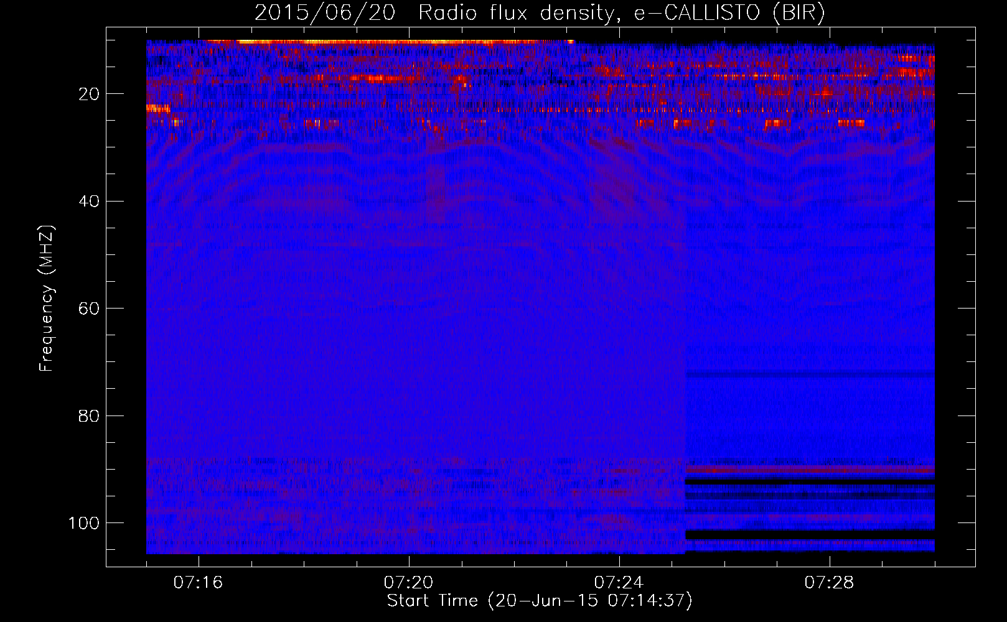Click the 07:16 time axis label
Image resolution: width=1007 pixels, height=622 pixels.
tap(198, 583)
